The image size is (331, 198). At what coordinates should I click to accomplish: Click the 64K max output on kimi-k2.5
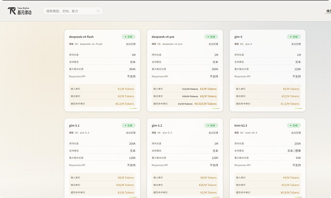[298, 158]
